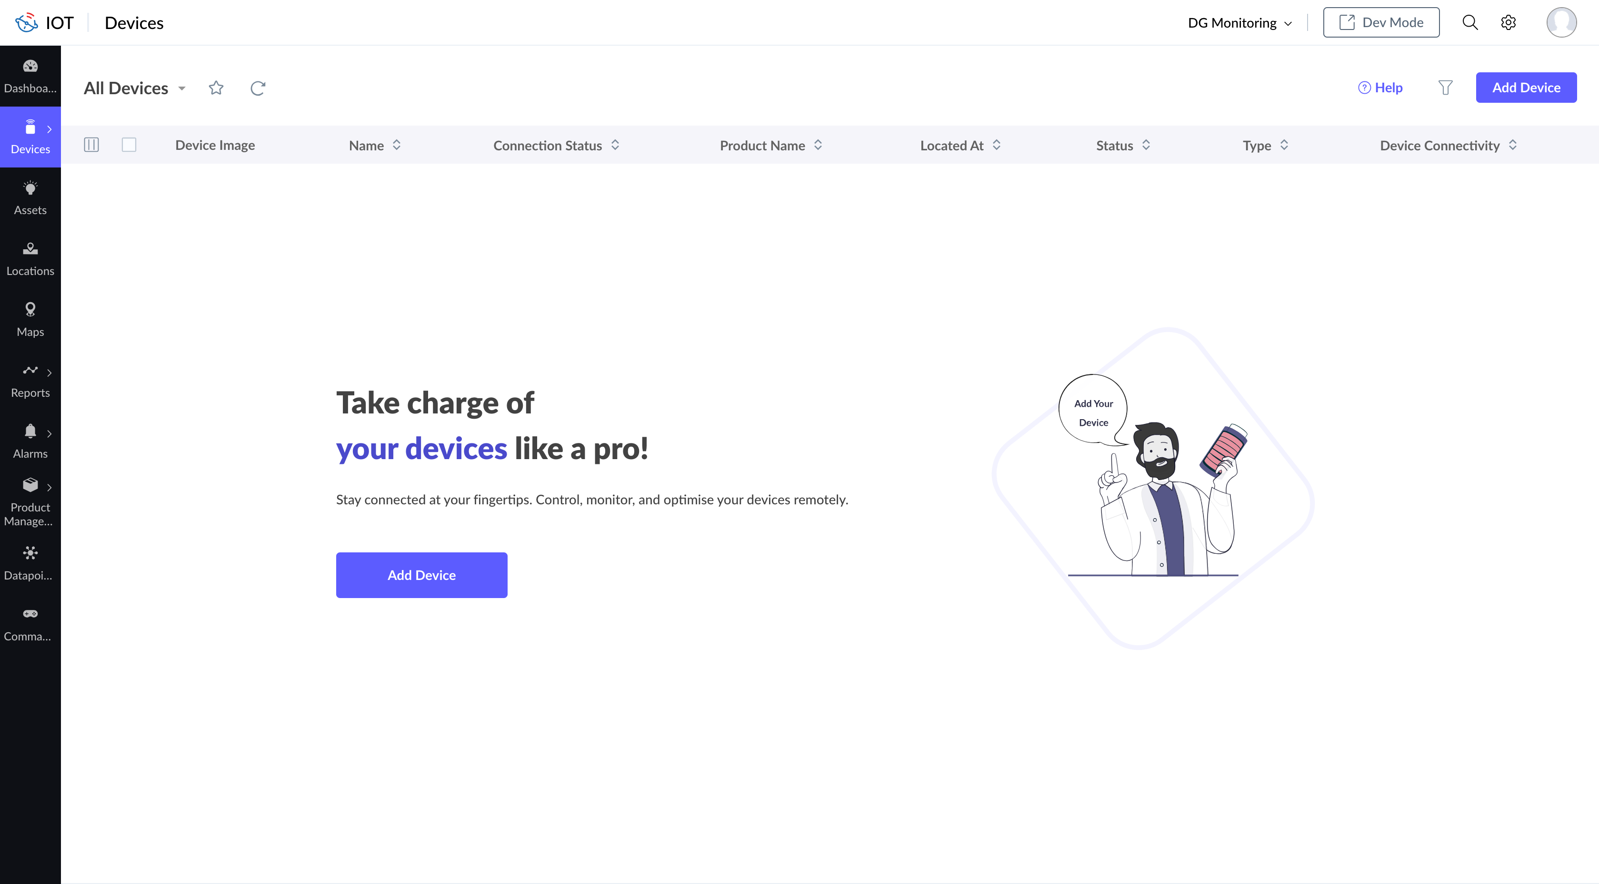This screenshot has width=1599, height=884.
Task: Open the Help link
Action: coord(1380,88)
